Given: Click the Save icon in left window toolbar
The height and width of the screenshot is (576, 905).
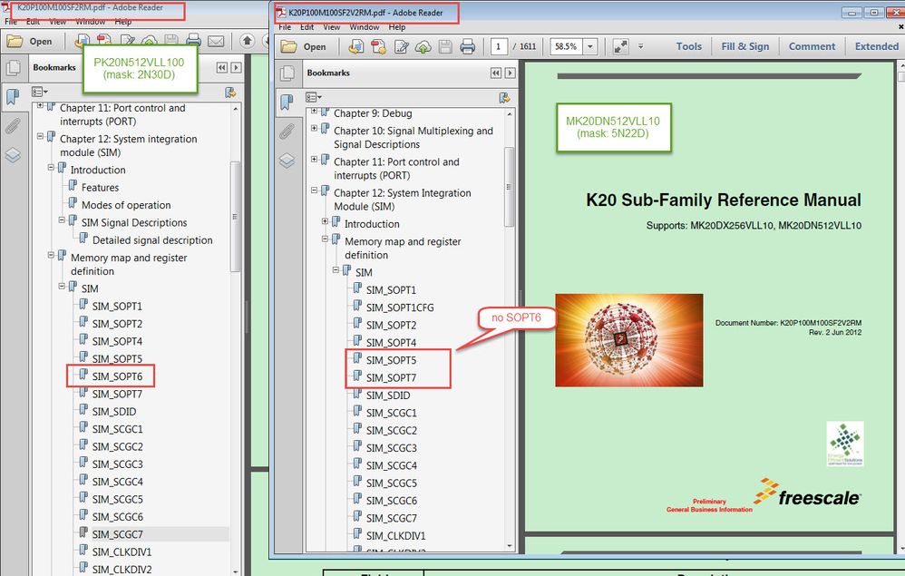Looking at the screenshot, I should point(171,41).
